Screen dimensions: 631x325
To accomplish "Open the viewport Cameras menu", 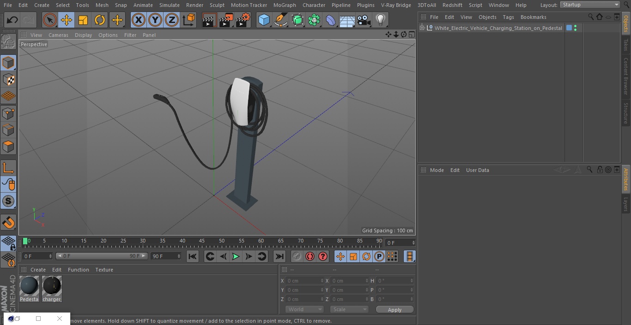I will point(58,35).
